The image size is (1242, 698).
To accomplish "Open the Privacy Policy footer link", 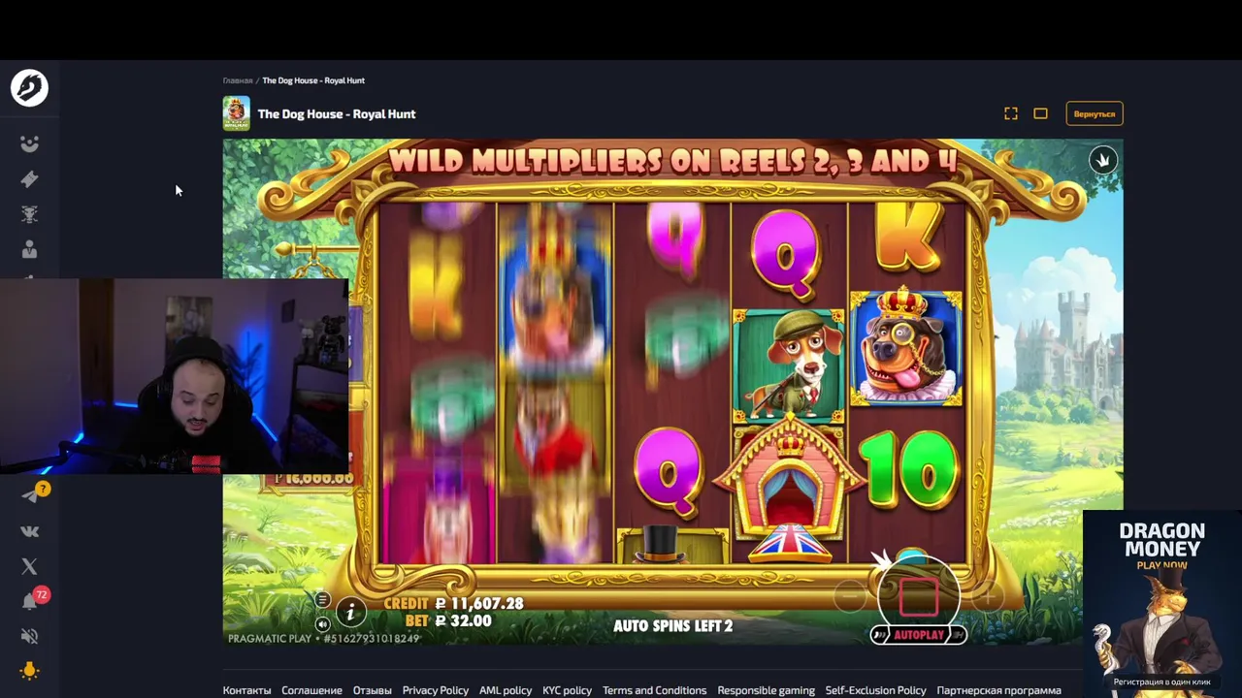I will point(436,690).
